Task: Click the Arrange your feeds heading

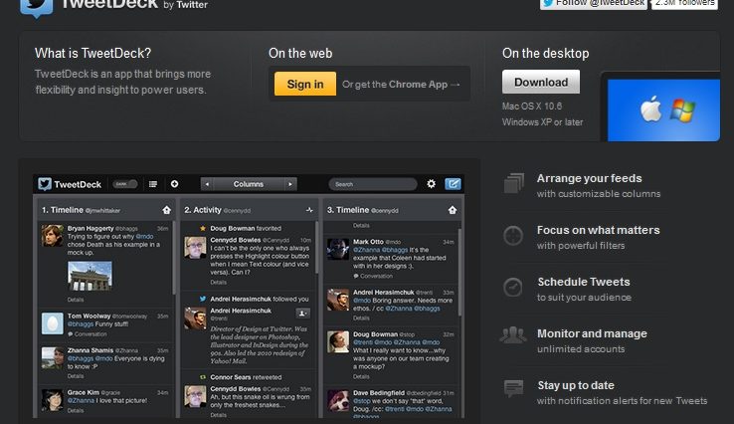Action: (590, 178)
